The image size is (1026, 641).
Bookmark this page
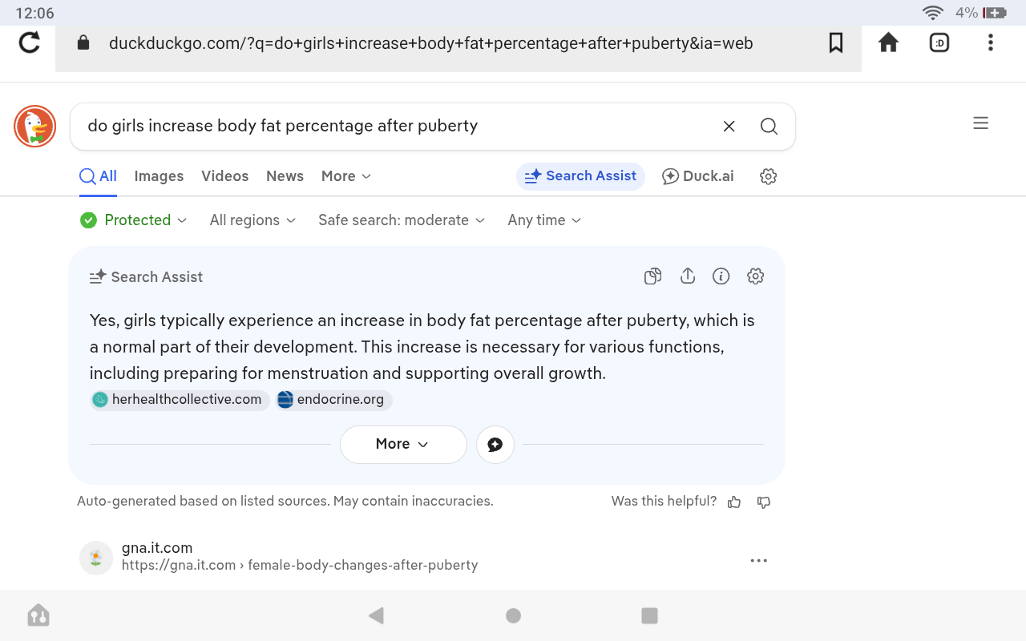click(x=836, y=42)
